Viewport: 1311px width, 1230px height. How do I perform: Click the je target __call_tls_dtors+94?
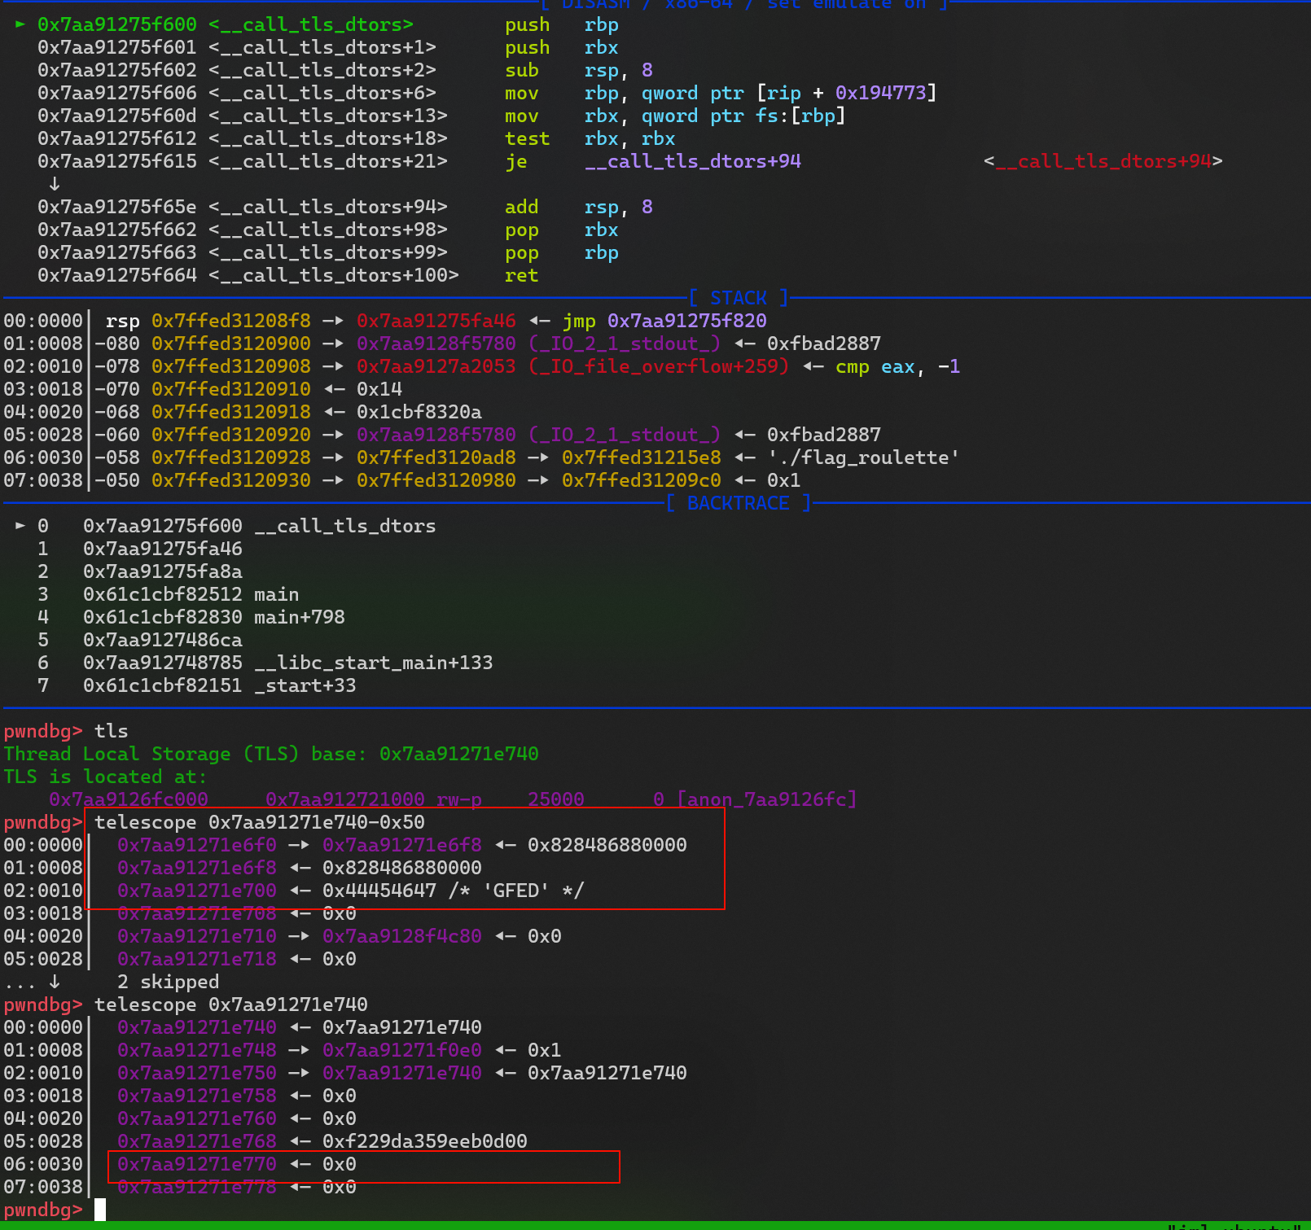click(x=693, y=162)
